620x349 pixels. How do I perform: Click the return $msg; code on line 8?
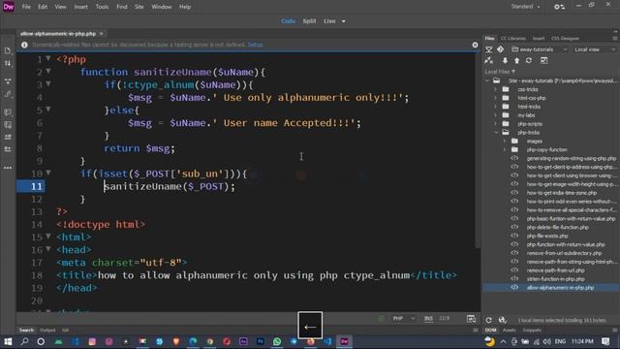click(139, 148)
